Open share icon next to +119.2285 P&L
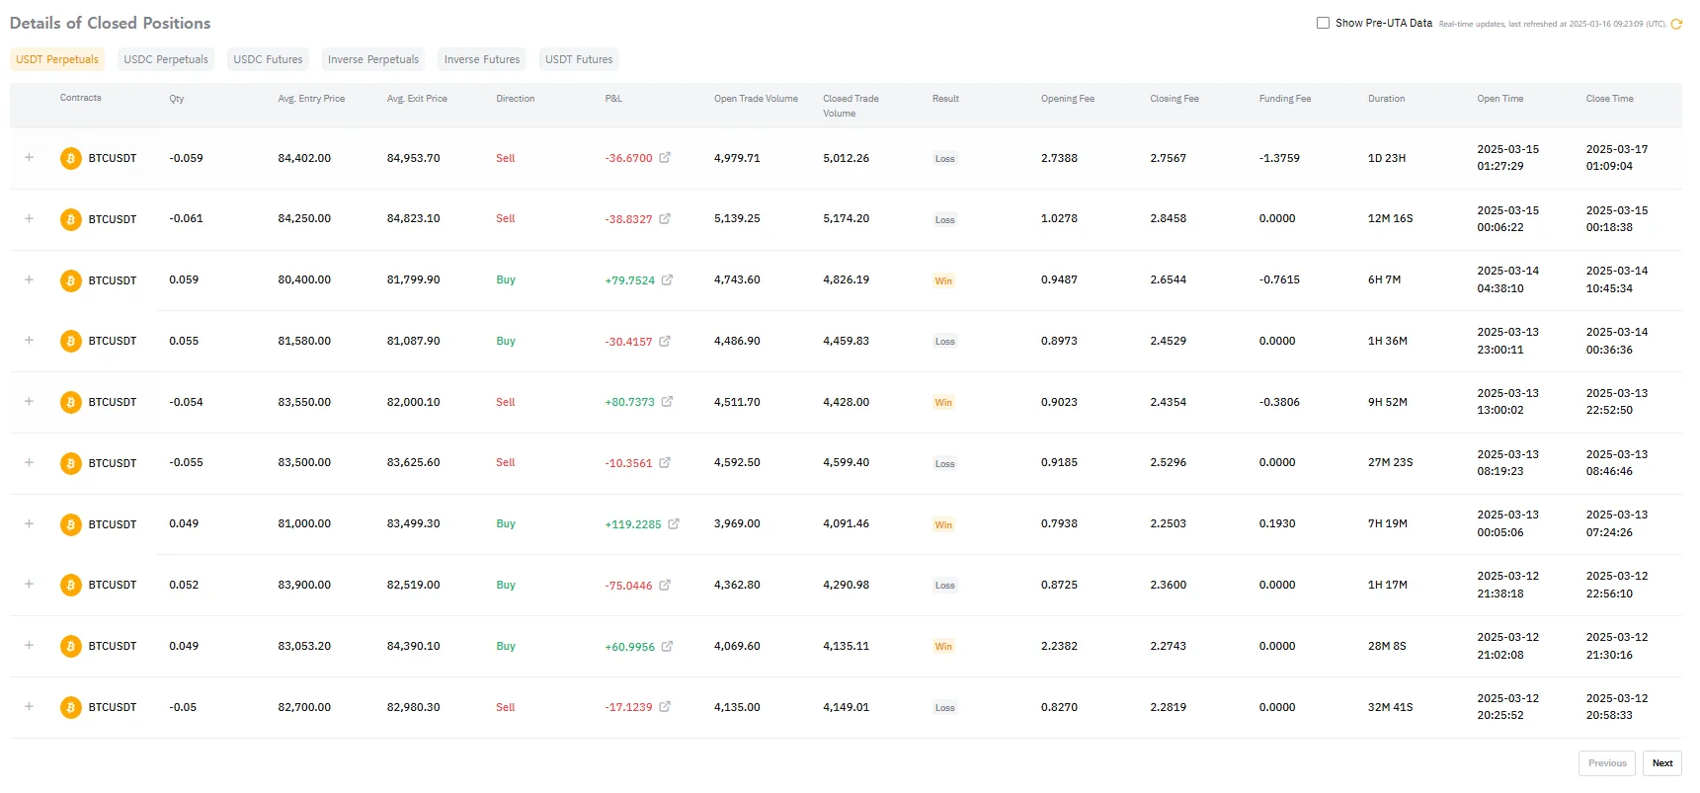The height and width of the screenshot is (793, 1700). click(674, 524)
